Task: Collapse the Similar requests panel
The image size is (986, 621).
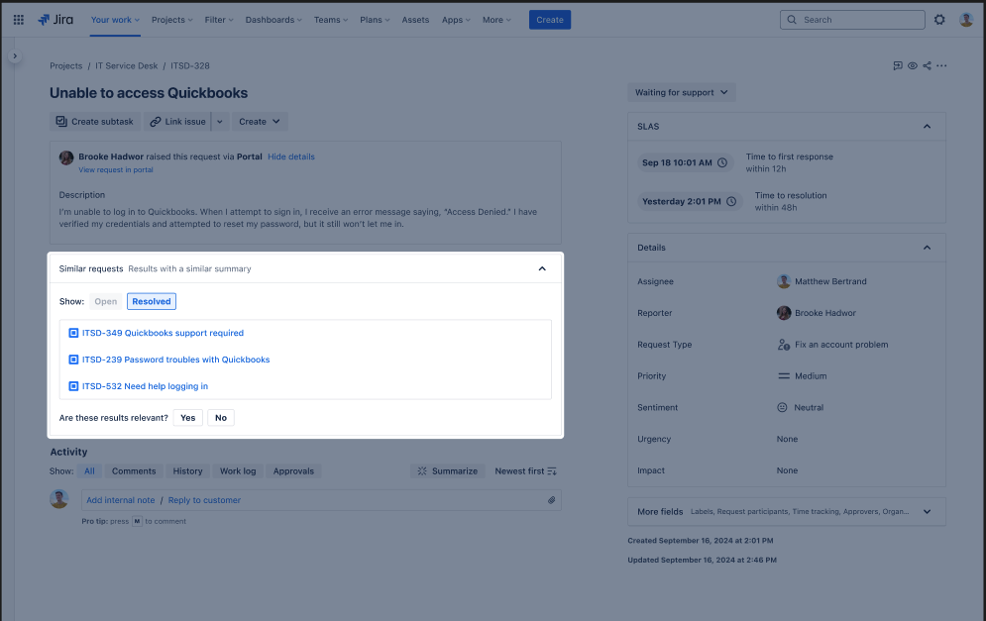Action: [x=542, y=269]
